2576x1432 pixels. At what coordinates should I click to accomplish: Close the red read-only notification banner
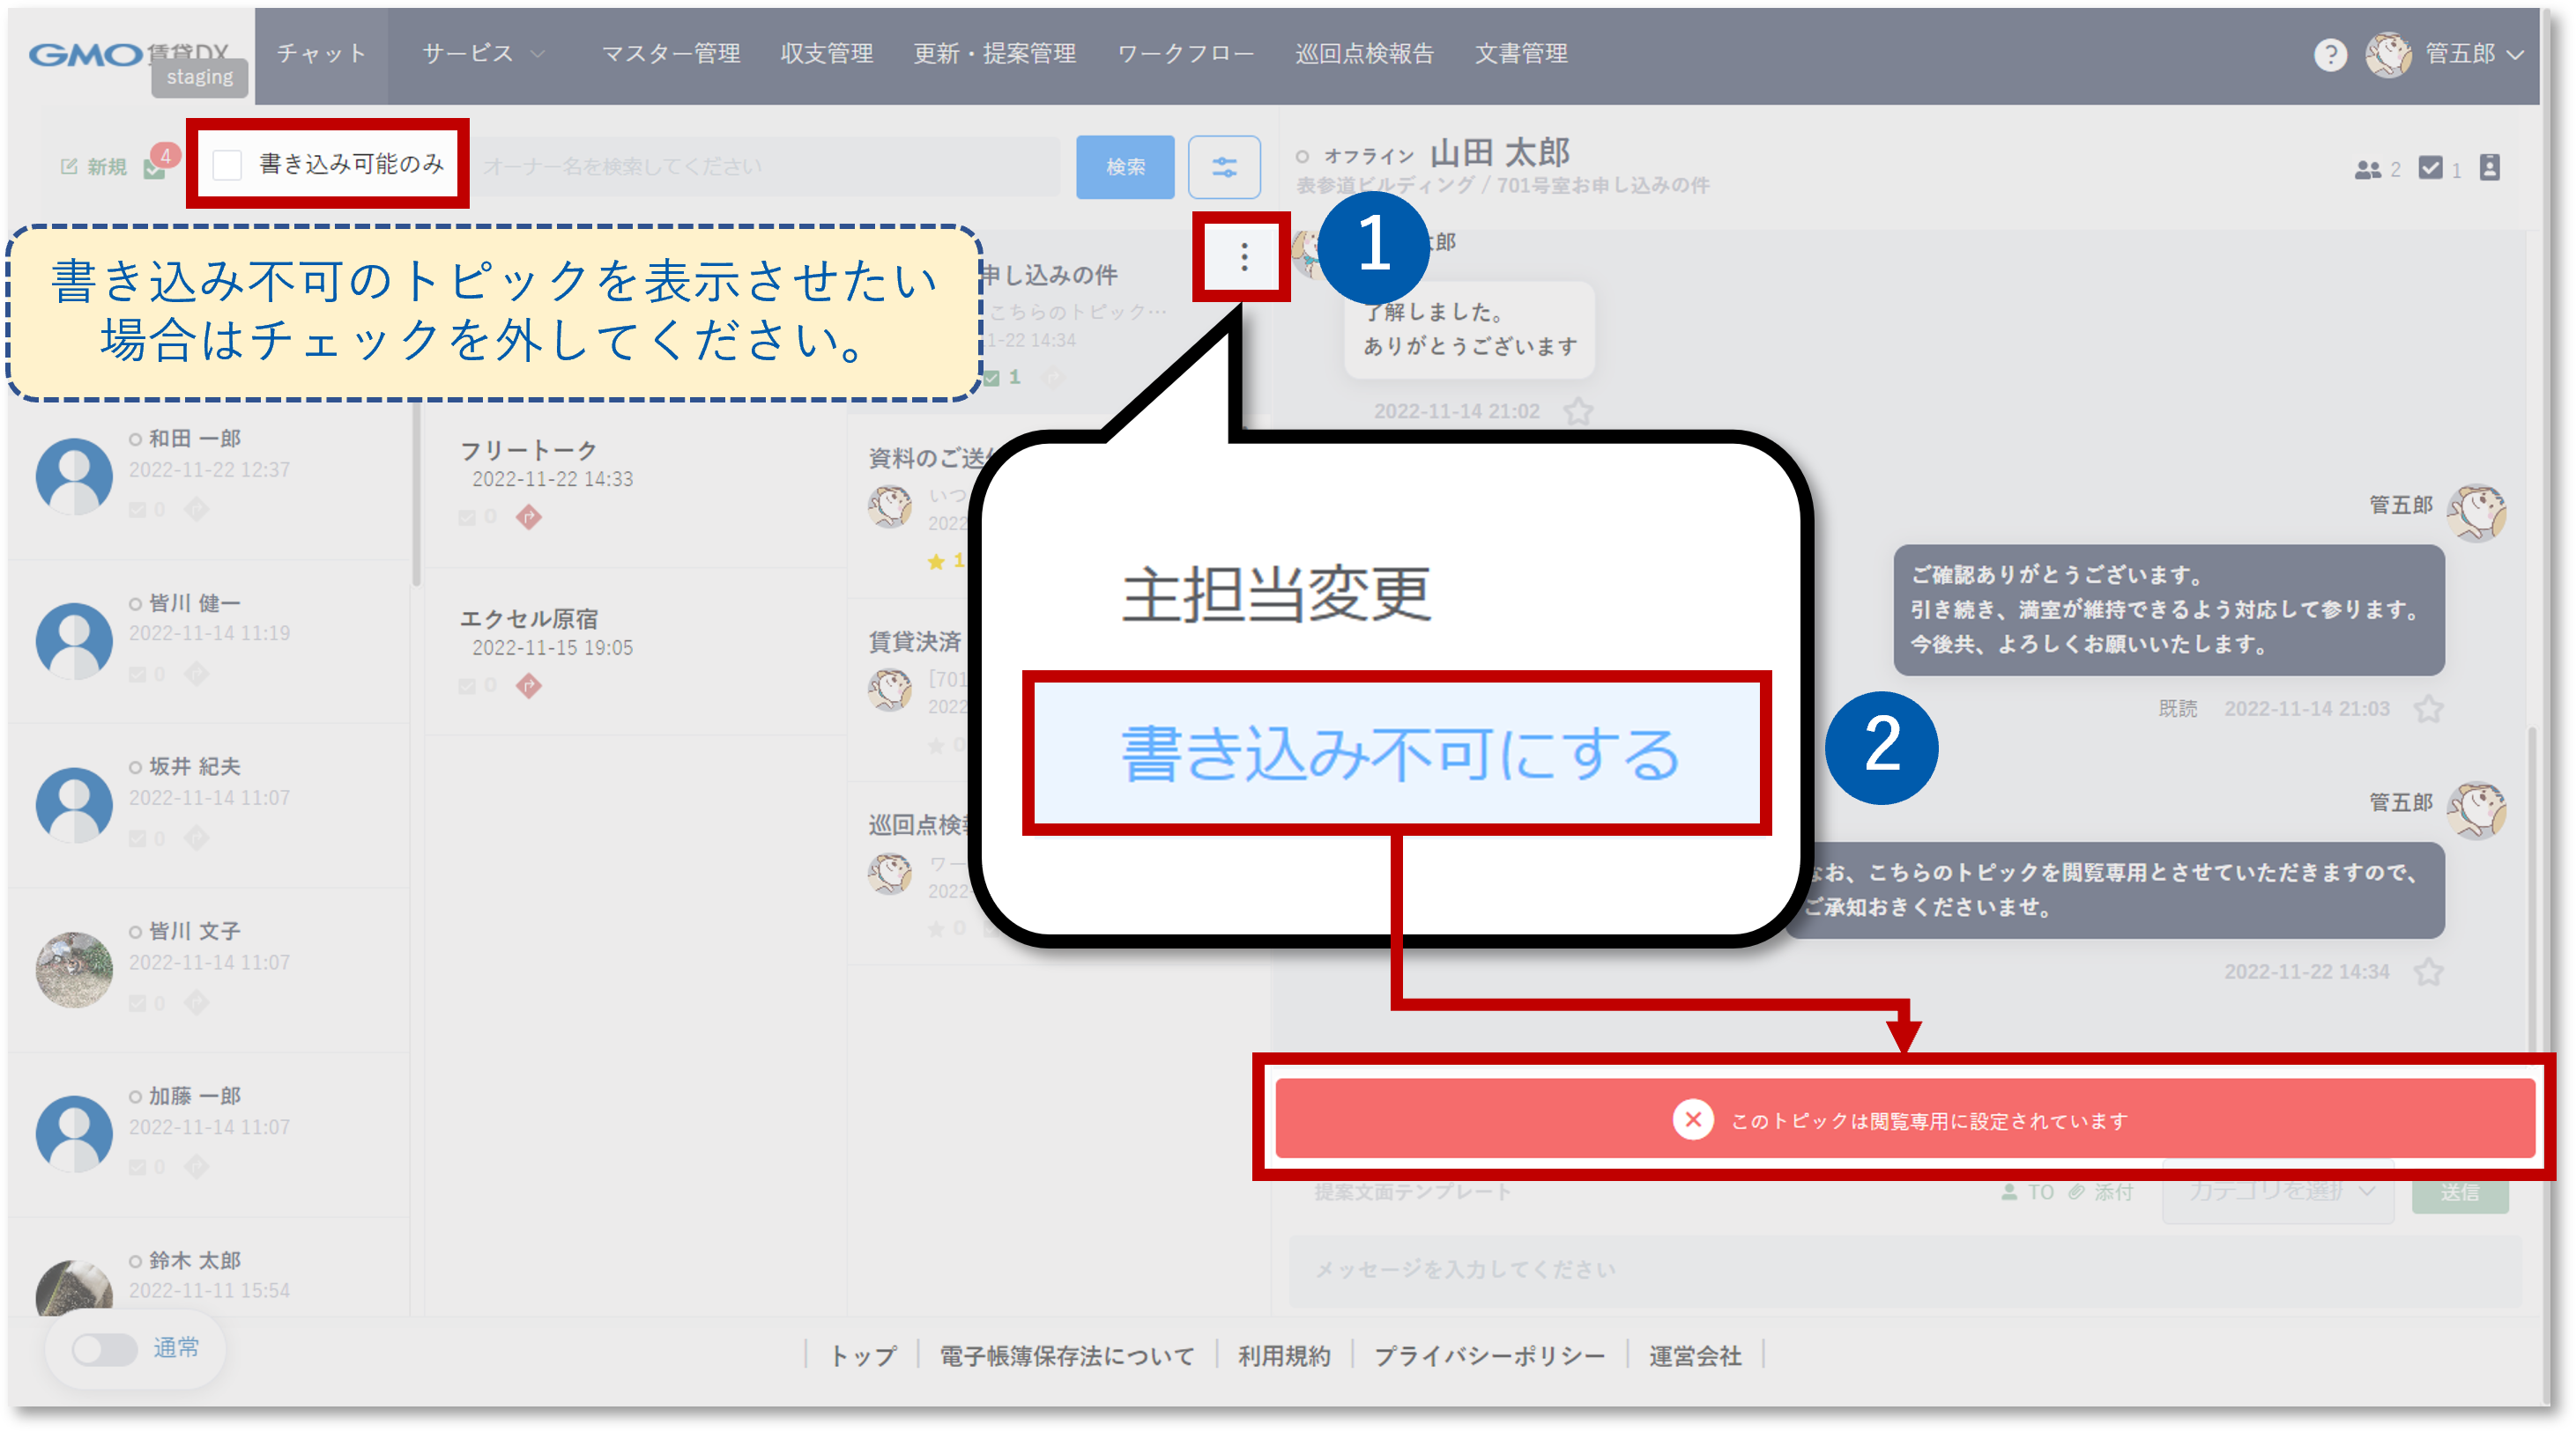pyautogui.click(x=1692, y=1119)
